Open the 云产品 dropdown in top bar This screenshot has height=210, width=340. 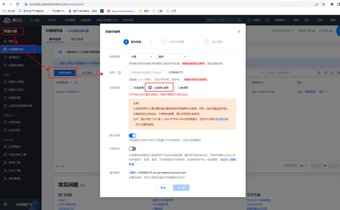(53, 20)
